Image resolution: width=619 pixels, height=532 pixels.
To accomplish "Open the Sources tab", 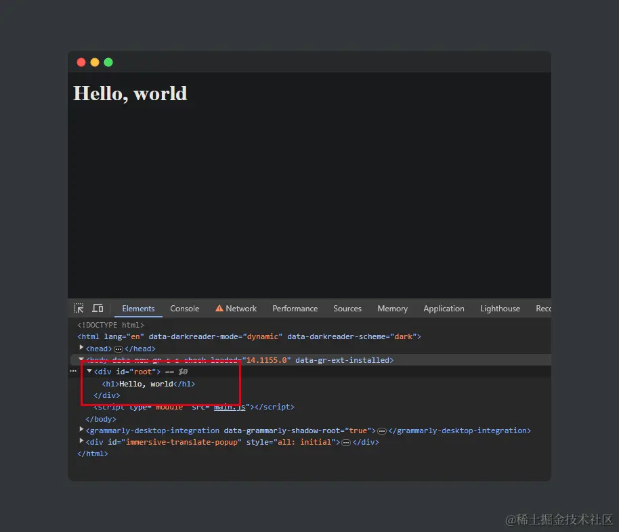I will point(347,309).
